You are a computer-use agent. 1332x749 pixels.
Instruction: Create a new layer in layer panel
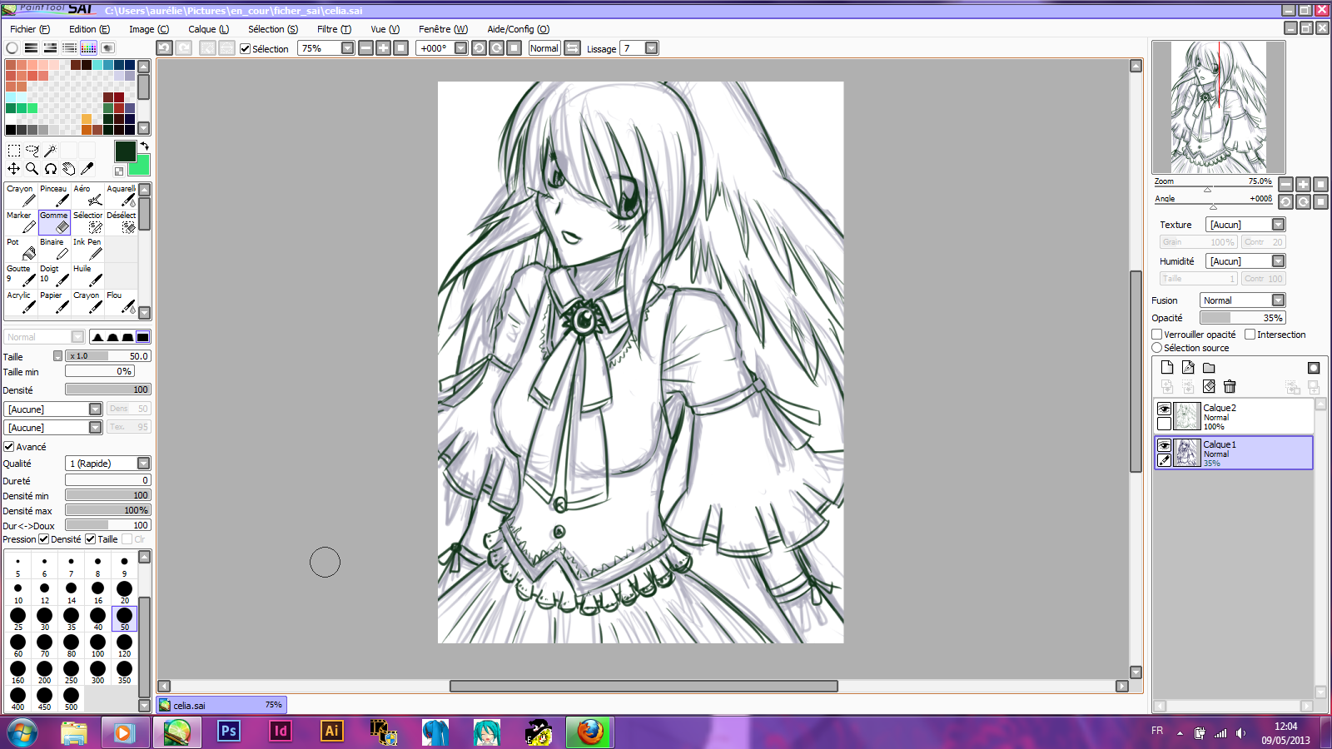pyautogui.click(x=1167, y=368)
